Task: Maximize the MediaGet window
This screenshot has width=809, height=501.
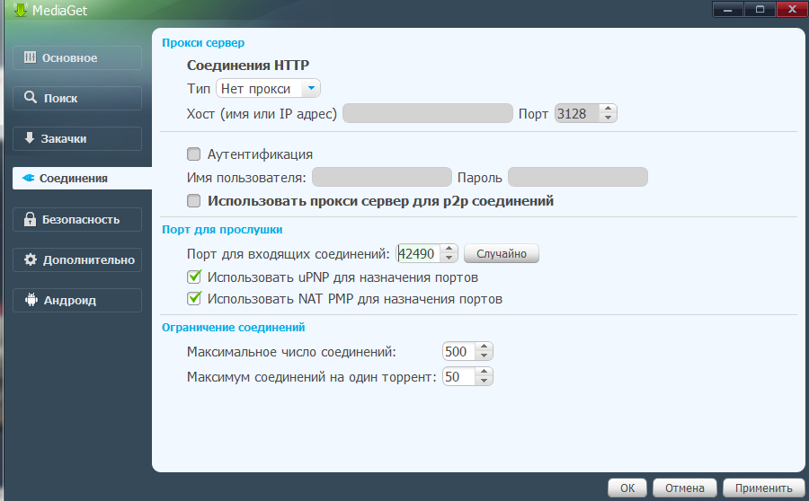Action: [760, 10]
